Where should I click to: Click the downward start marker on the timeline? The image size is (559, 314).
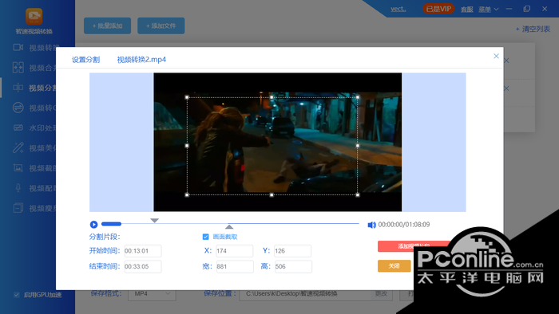(154, 221)
